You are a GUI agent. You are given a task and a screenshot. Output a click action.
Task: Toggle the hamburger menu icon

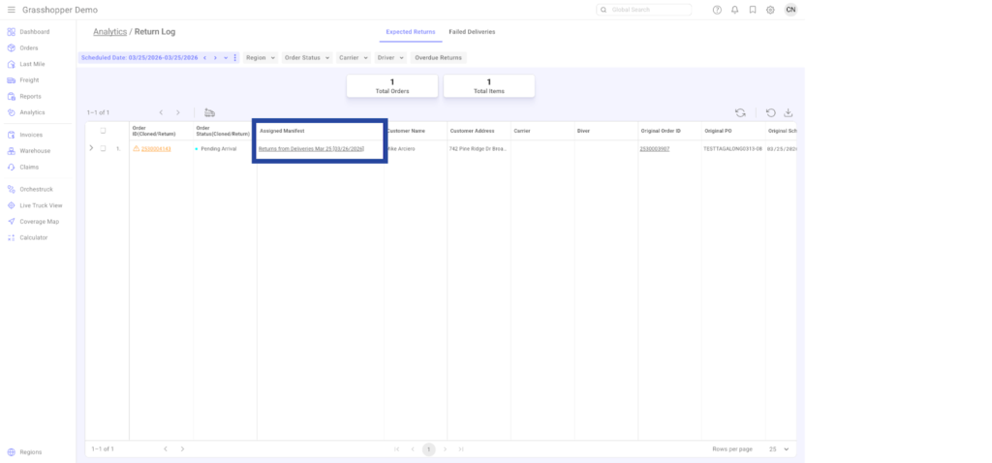[x=11, y=10]
